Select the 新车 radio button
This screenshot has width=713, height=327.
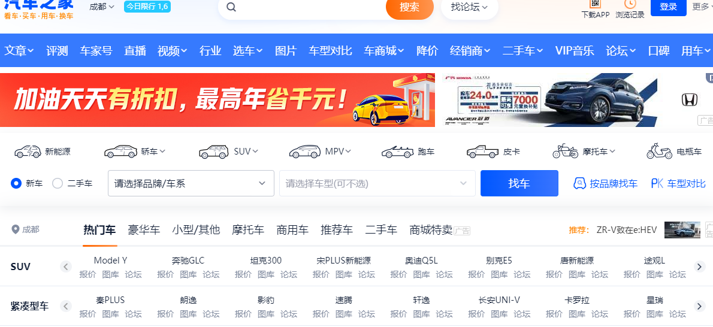click(x=16, y=183)
